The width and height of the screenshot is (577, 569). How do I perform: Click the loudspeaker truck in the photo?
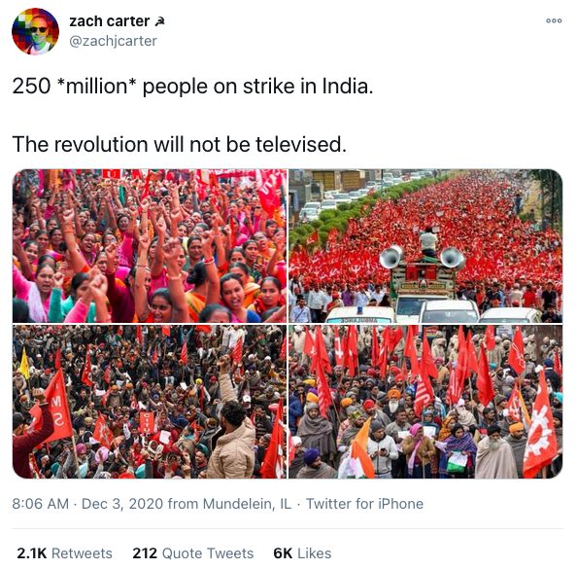[423, 274]
